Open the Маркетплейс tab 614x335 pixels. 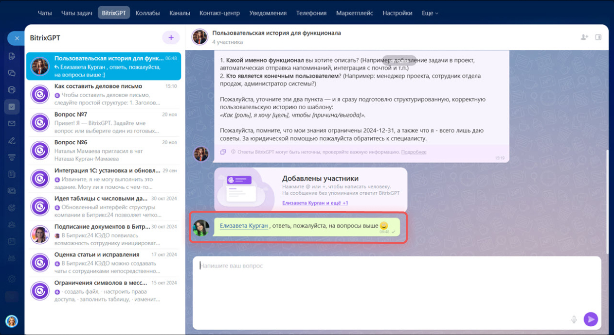pyautogui.click(x=354, y=13)
